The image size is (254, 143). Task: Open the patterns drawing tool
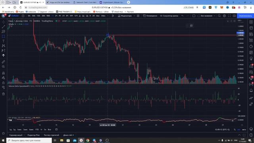tap(4, 46)
